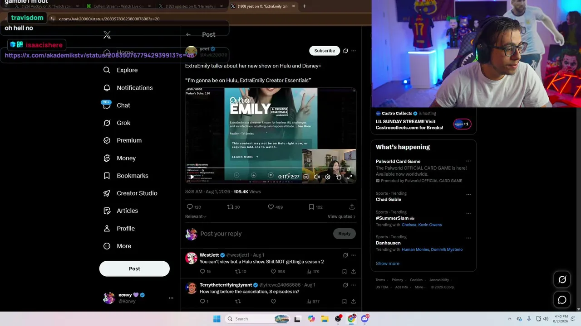Click the Grok icon beside the Subscribe button
This screenshot has width=581, height=326.
pos(345,51)
